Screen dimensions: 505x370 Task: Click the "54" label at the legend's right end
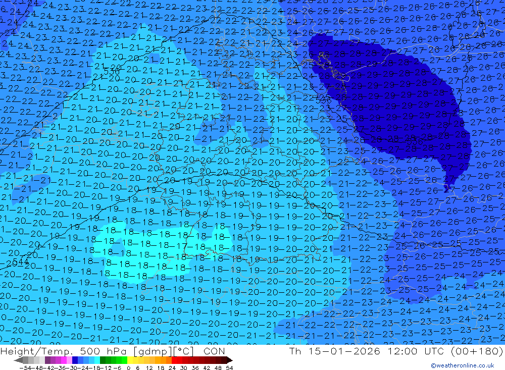(x=229, y=367)
